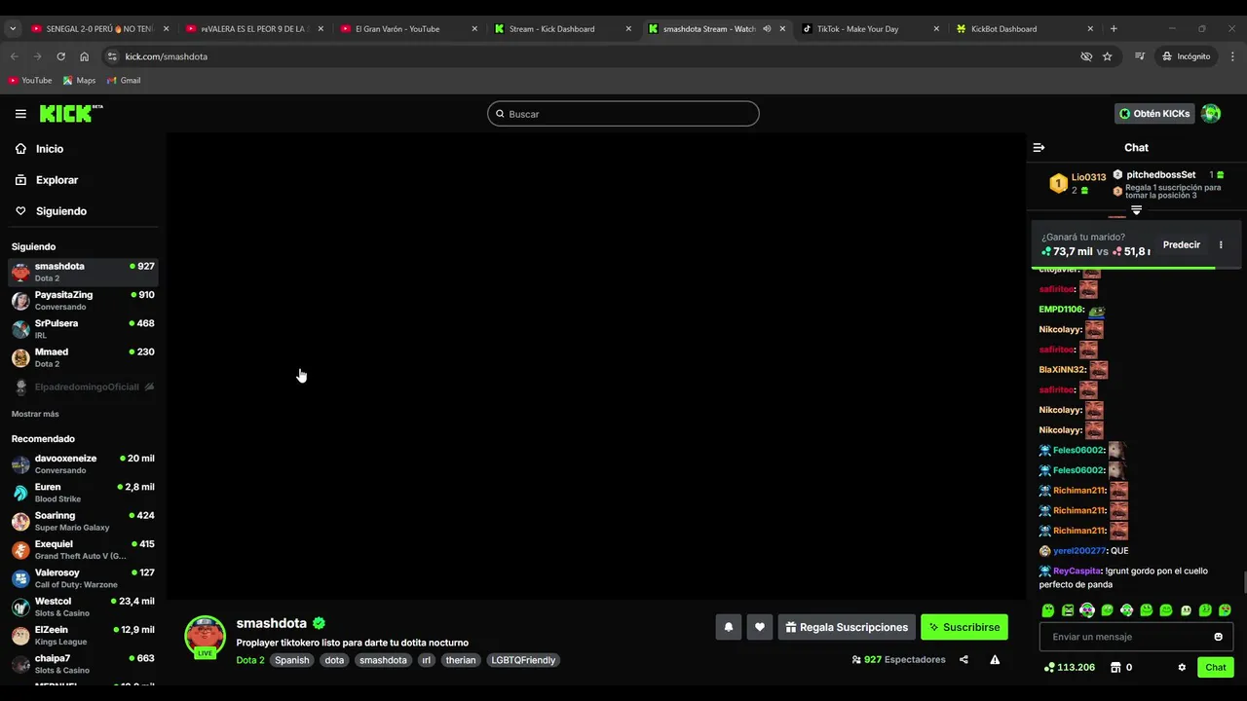This screenshot has height=701, width=1247.
Task: Open chat settings gear icon
Action: pos(1182,667)
